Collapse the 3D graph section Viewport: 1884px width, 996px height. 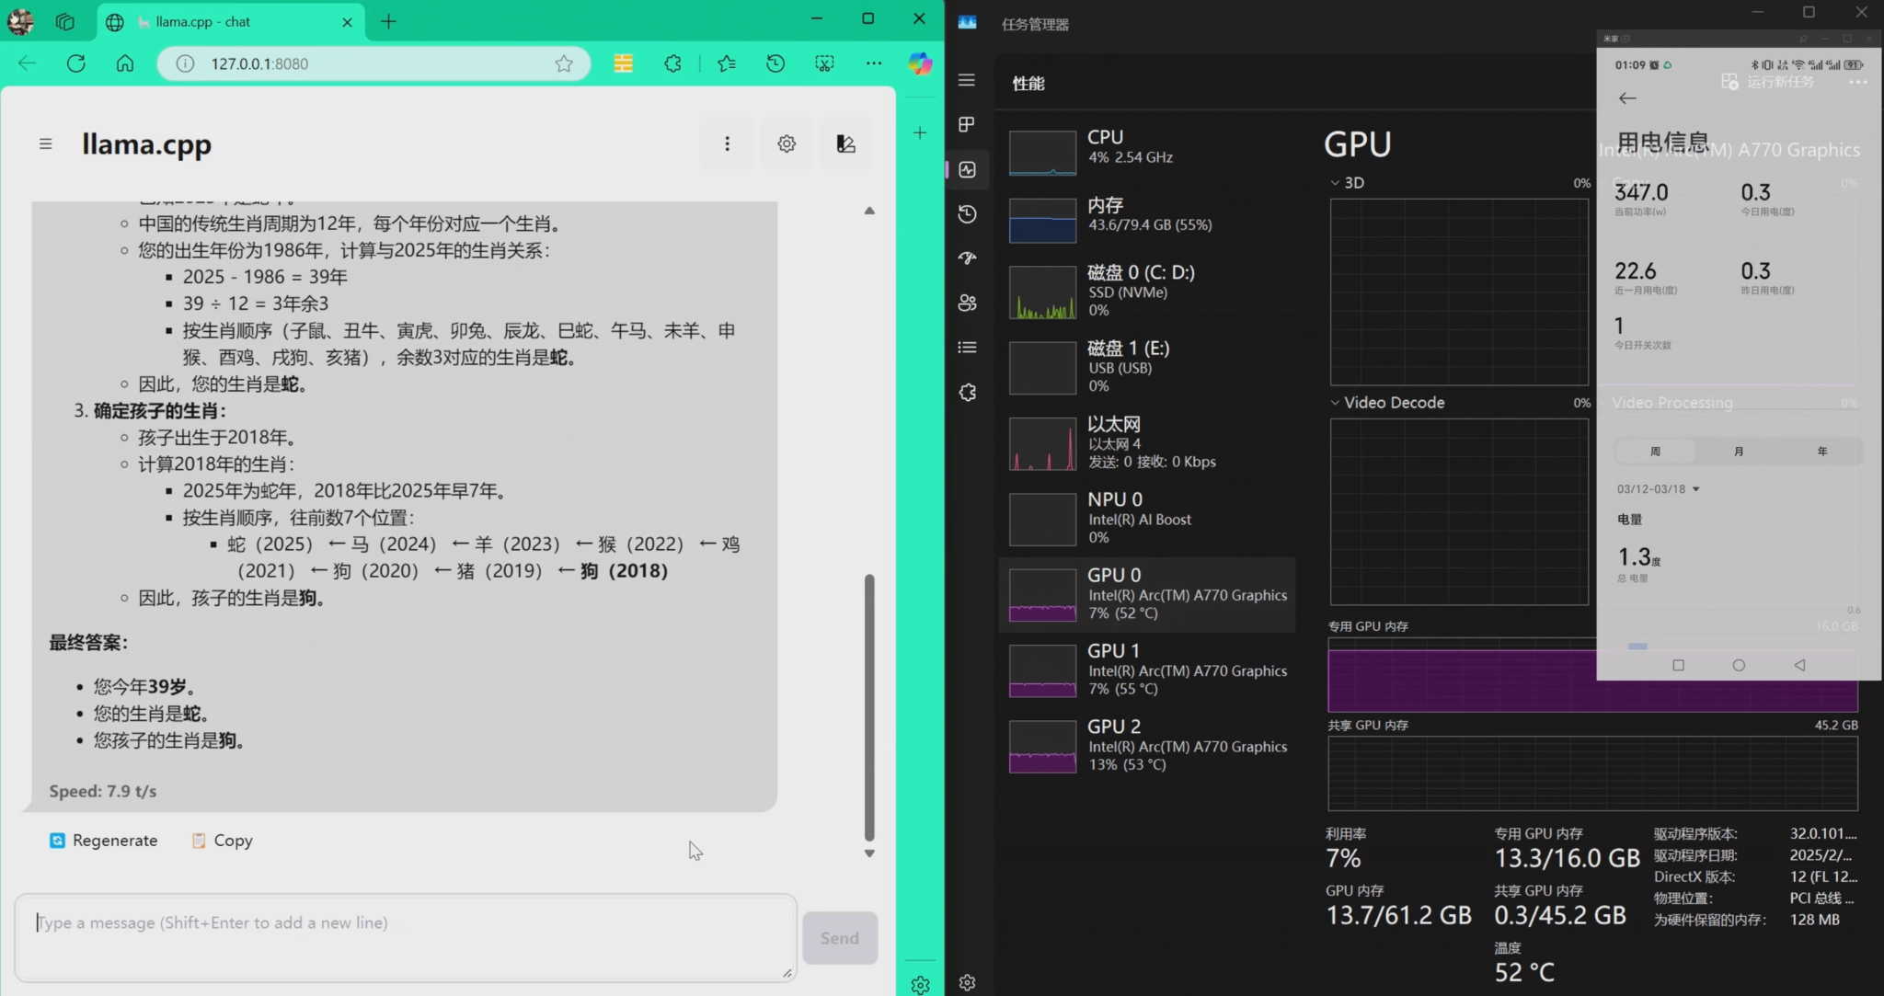click(x=1336, y=182)
